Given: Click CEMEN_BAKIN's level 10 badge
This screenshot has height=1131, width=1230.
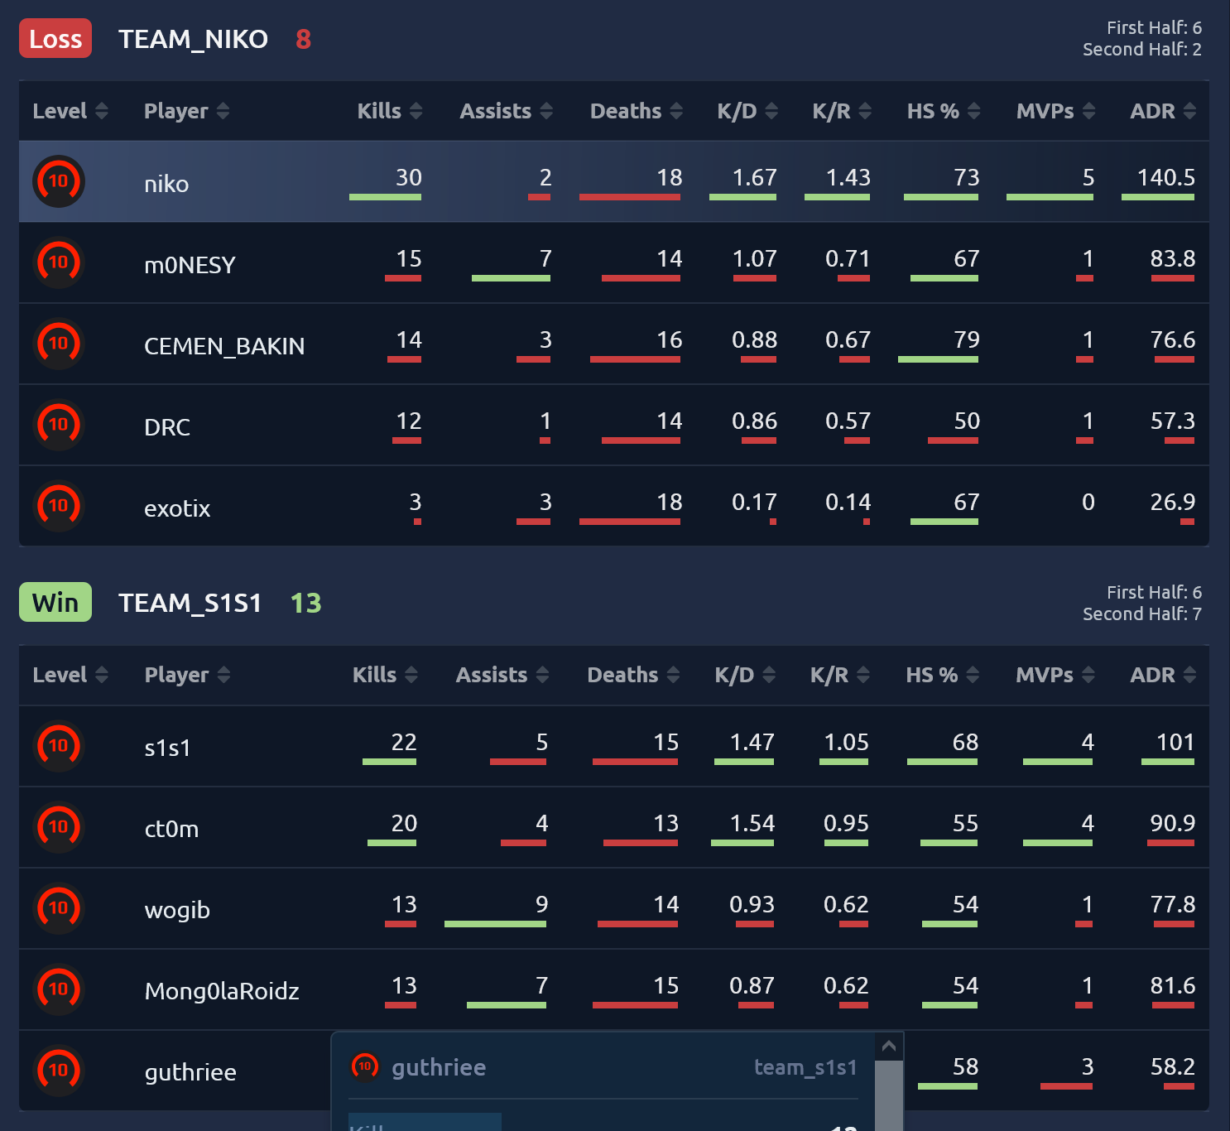Looking at the screenshot, I should [59, 344].
